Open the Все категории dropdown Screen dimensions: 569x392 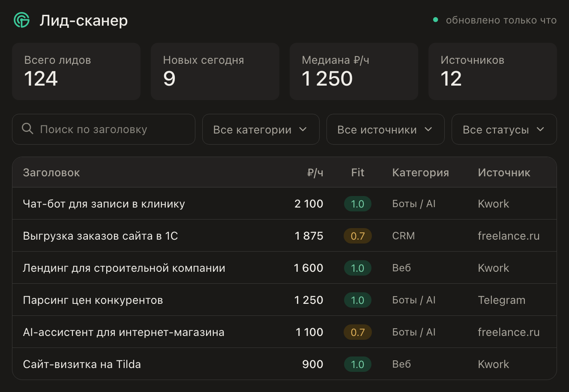(261, 129)
